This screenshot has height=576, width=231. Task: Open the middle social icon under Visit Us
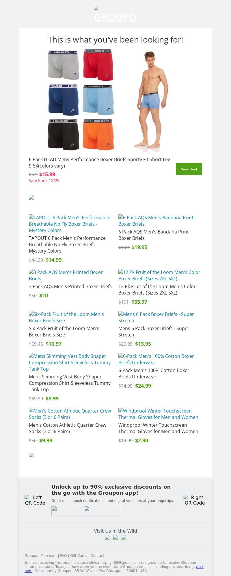(x=115, y=537)
